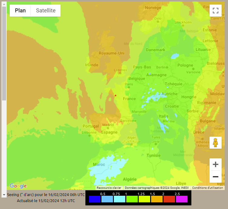Click the Algérie country label
Image resolution: width=228 pixels, height=209 pixels.
pos(130,179)
